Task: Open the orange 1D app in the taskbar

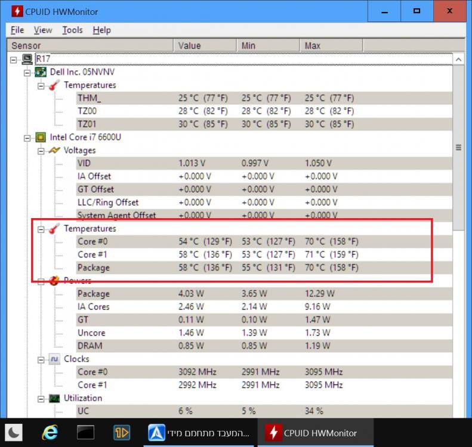Action: pyautogui.click(x=122, y=433)
